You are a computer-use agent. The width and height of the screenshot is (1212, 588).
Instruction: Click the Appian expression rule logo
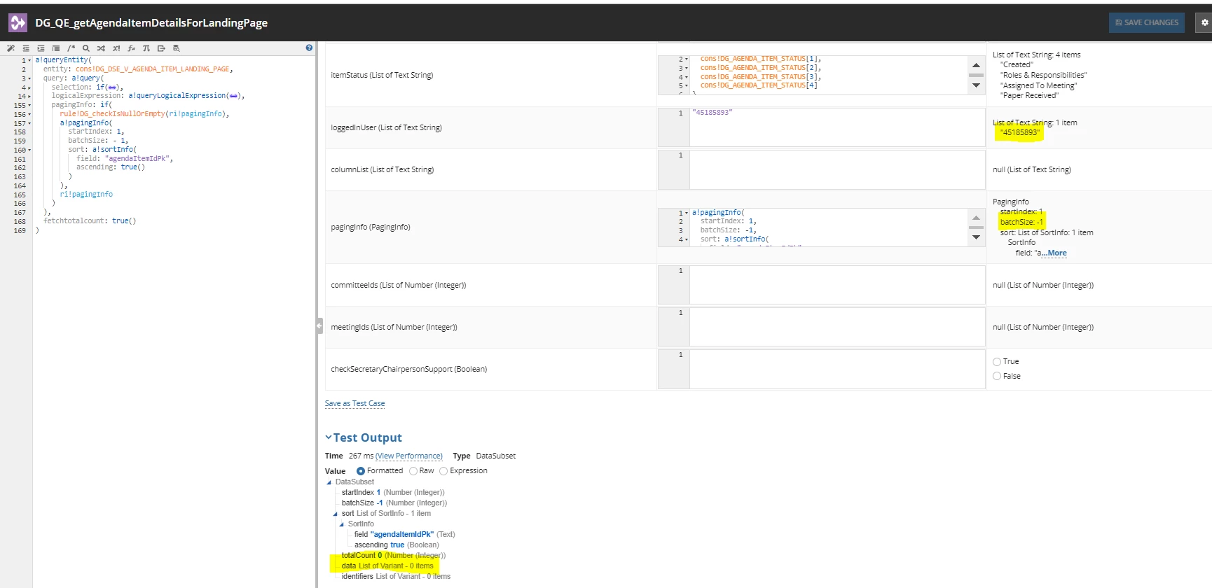point(18,22)
